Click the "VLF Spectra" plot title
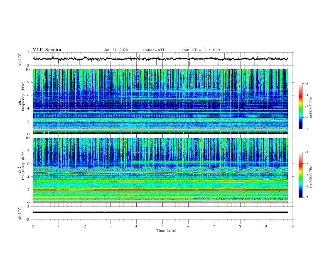The width and height of the screenshot is (329, 254). click(x=47, y=50)
